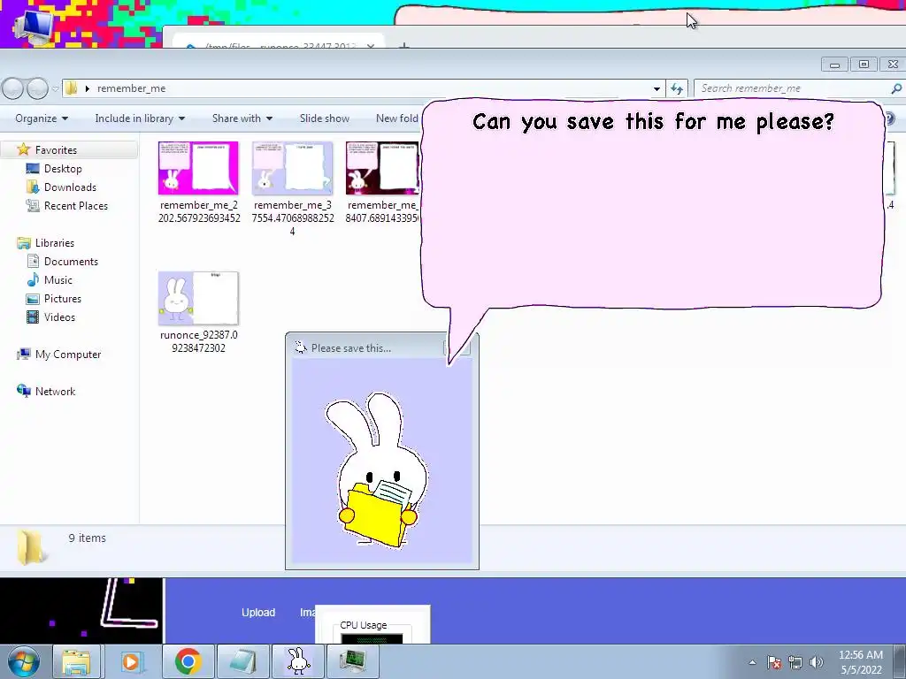Select the remember_me_2202 image thumbnail
This screenshot has width=906, height=679.
[x=198, y=168]
